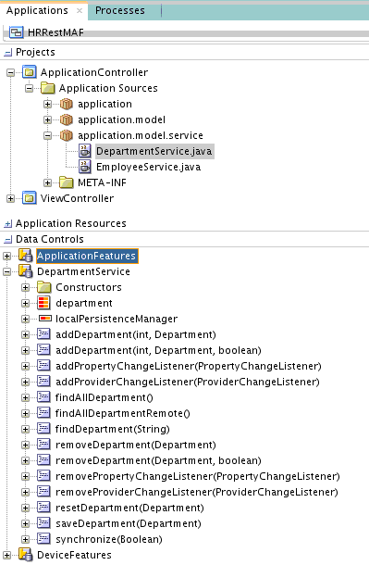Select the ApplicationFeatures data control label
The width and height of the screenshot is (369, 565).
pos(87,256)
